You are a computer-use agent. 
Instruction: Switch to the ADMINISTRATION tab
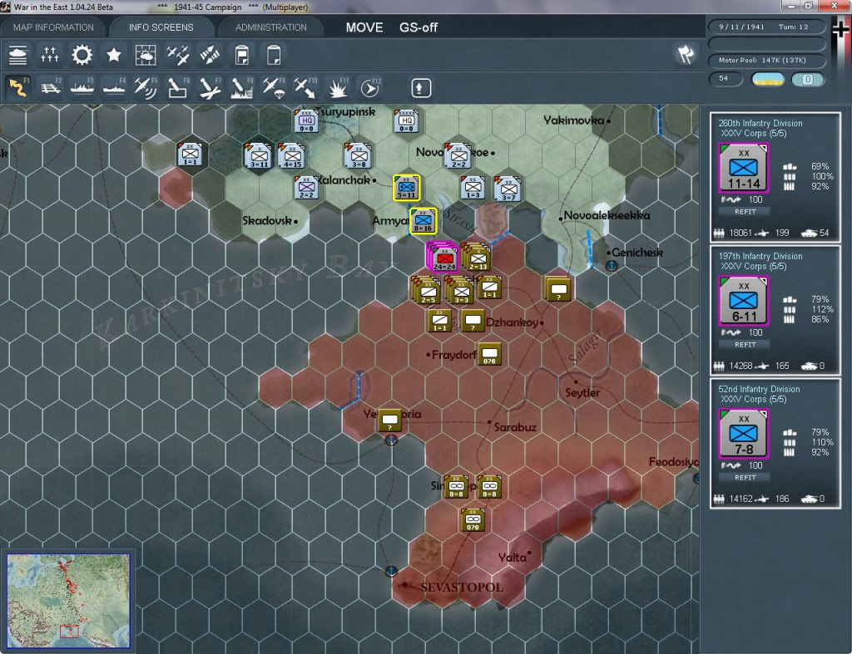(x=270, y=27)
